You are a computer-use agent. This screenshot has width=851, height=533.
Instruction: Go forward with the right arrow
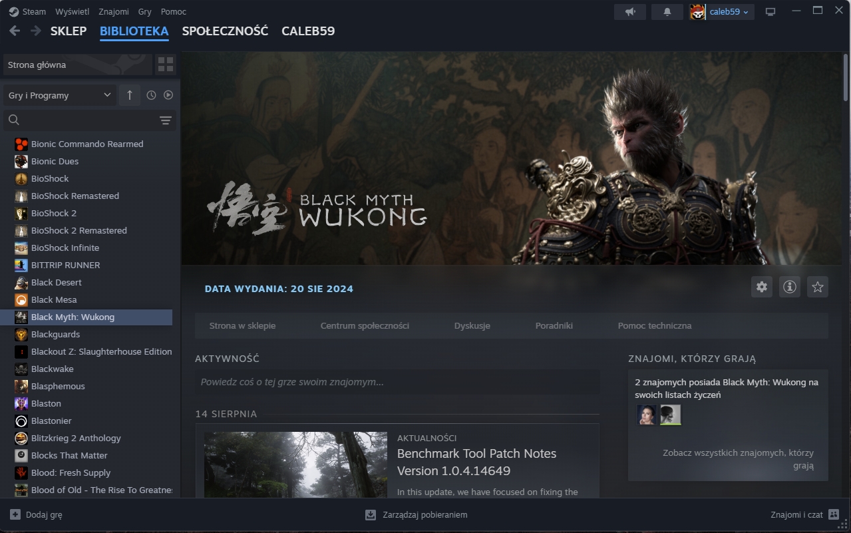36,31
